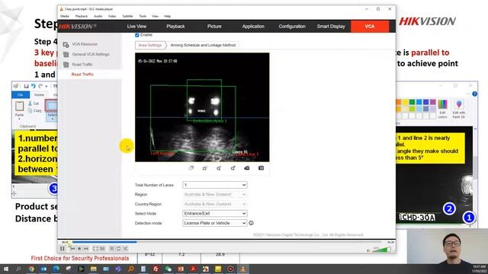Open the Windows Start menu
Viewport: 488px width, 274px height.
6,269
